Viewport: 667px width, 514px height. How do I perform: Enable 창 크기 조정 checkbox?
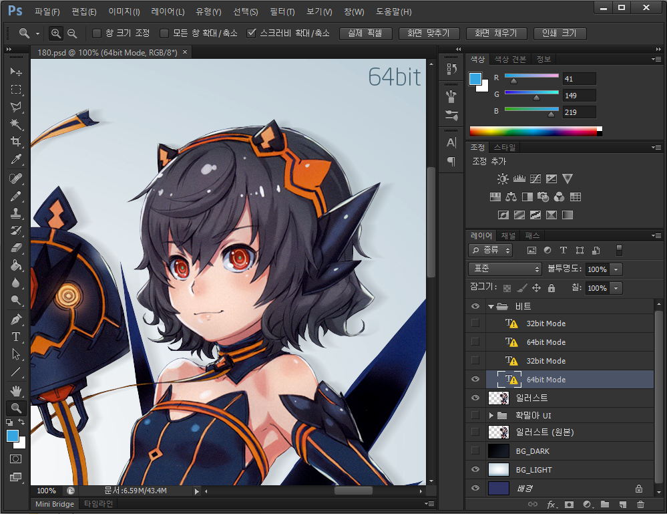click(x=97, y=33)
